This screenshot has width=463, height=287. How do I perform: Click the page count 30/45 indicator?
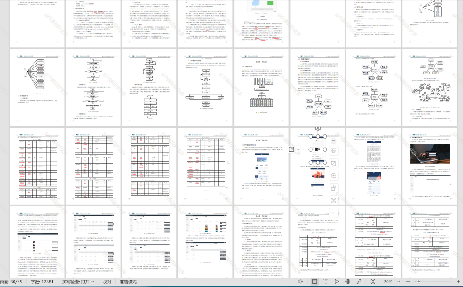[x=11, y=282]
